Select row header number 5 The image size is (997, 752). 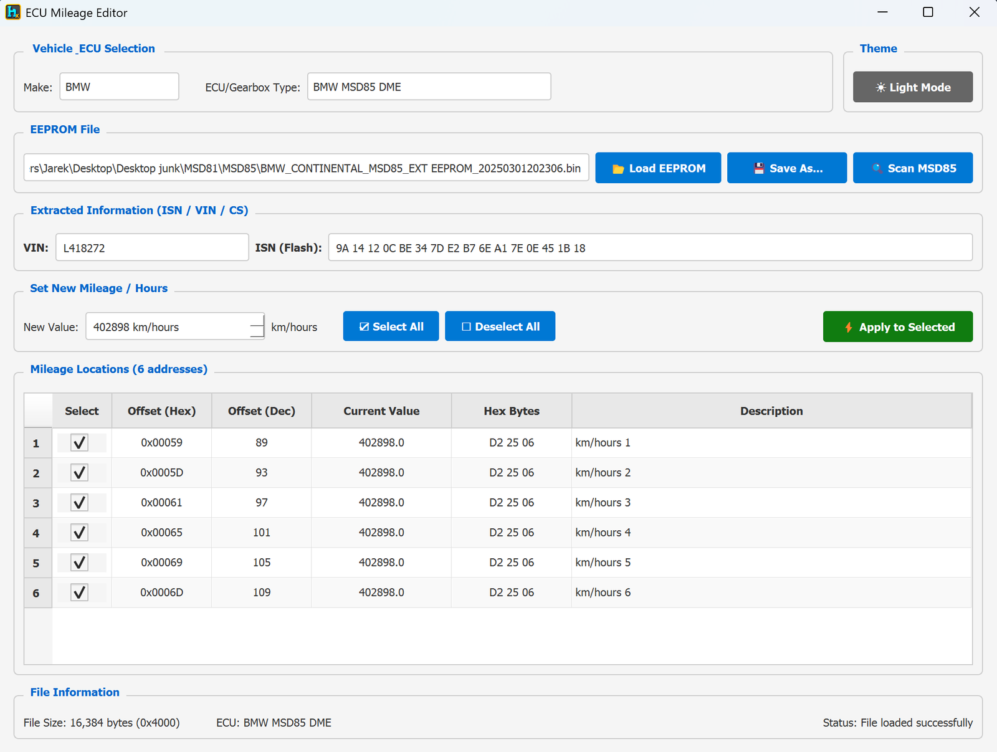pos(38,563)
